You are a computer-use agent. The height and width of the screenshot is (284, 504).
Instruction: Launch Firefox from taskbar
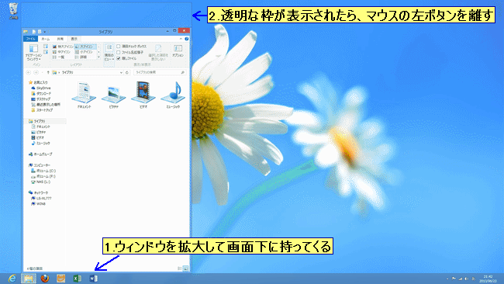tap(45, 279)
